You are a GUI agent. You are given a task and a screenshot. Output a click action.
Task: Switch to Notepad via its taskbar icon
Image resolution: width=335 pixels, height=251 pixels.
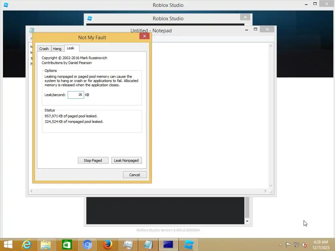point(148,244)
